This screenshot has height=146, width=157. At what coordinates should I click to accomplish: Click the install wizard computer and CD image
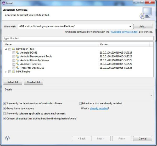146,13
